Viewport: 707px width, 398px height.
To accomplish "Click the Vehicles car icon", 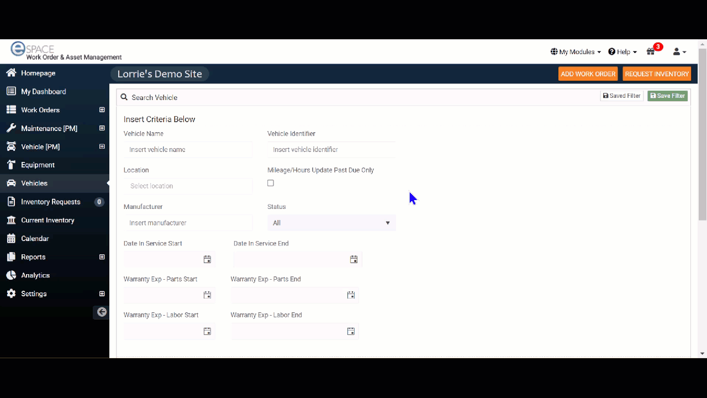I will click(x=11, y=183).
